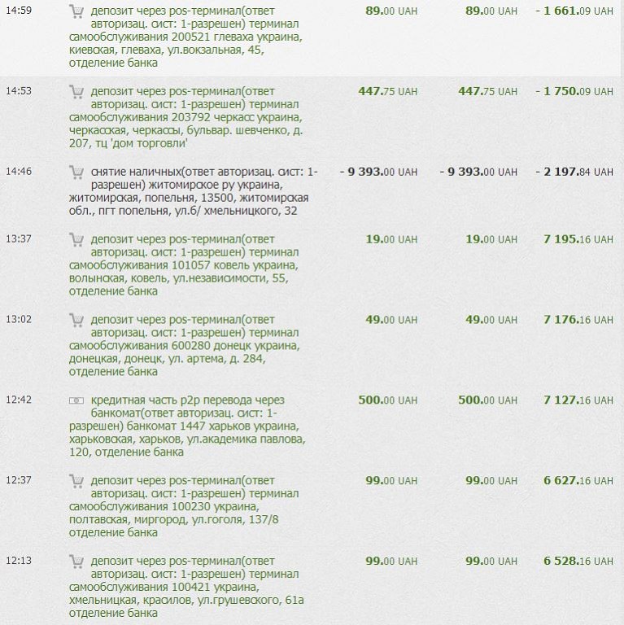Click the cart icon for the 14:59 transaction
The width and height of the screenshot is (624, 625).
point(77,11)
